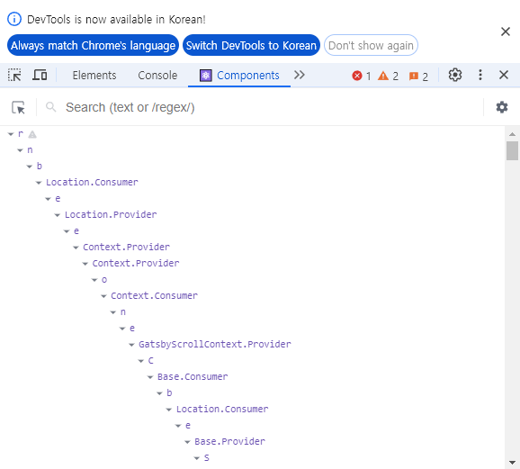Collapse the Base.Consumer node arrow
Screen dimensions: 520x469
150,377
